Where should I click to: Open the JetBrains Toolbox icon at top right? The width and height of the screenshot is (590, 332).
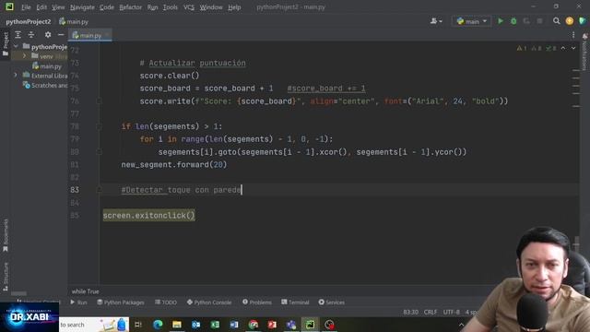[583, 21]
